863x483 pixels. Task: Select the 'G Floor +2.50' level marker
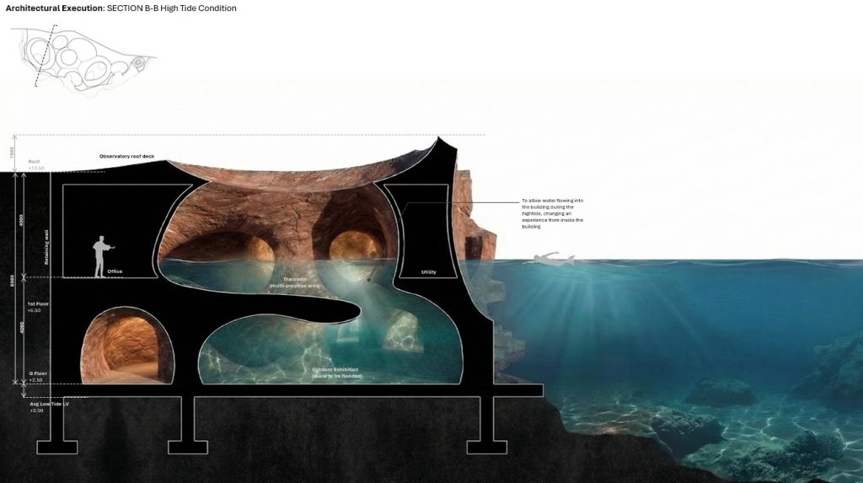(x=37, y=377)
